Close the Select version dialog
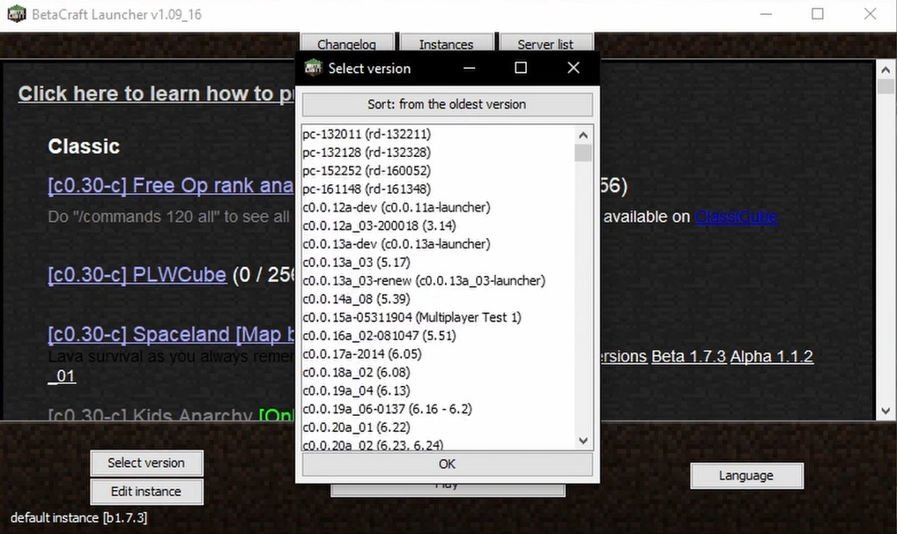 click(x=574, y=68)
